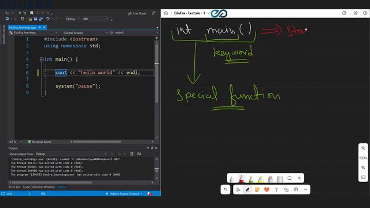Screen dimensions: 370x208
Task: Open the shapes tool
Action: (286, 190)
